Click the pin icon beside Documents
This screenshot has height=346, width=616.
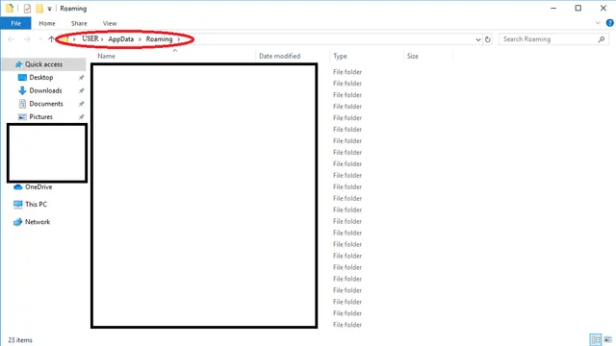[81, 104]
